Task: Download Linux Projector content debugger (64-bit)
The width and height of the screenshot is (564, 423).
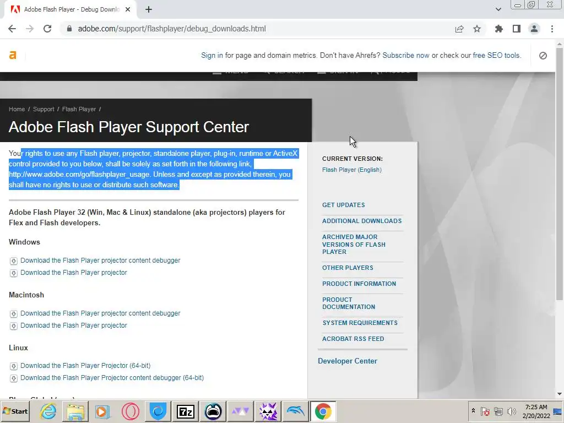Action: point(112,378)
